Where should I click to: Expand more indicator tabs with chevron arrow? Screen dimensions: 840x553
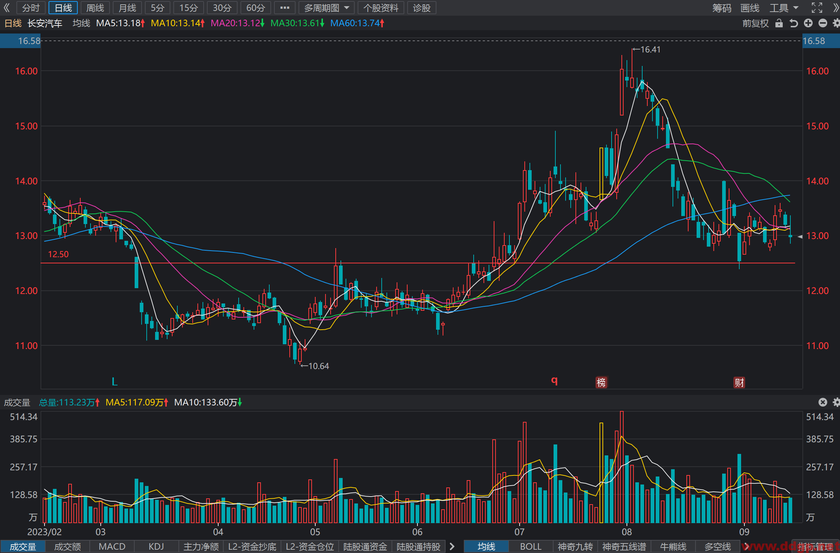click(452, 546)
